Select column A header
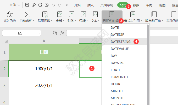178x105 pixels. (44, 41)
